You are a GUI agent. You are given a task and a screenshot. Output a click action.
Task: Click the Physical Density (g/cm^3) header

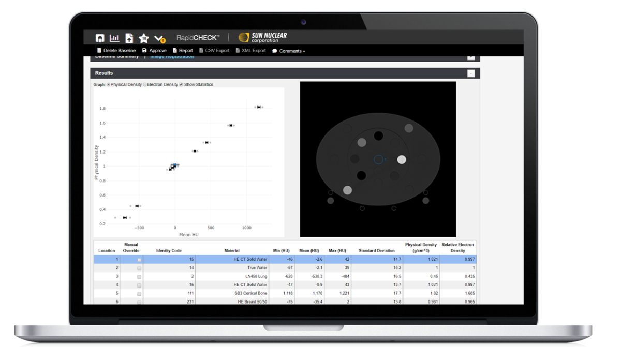421,248
